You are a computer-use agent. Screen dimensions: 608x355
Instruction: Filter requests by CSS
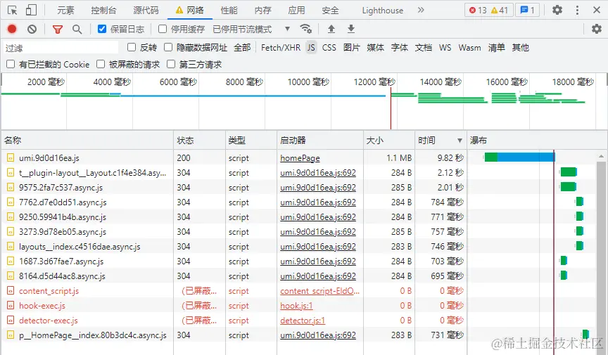coord(329,48)
